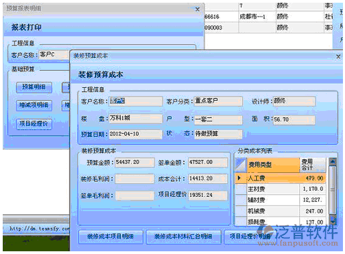Click the 签单金额 field

click(x=208, y=163)
